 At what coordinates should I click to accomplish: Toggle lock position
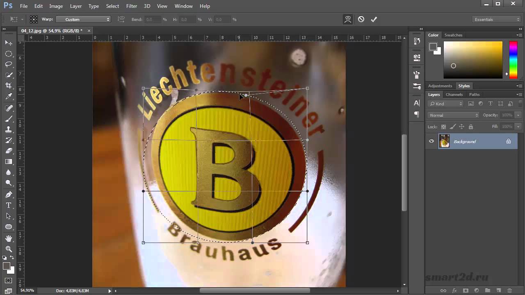coord(462,127)
